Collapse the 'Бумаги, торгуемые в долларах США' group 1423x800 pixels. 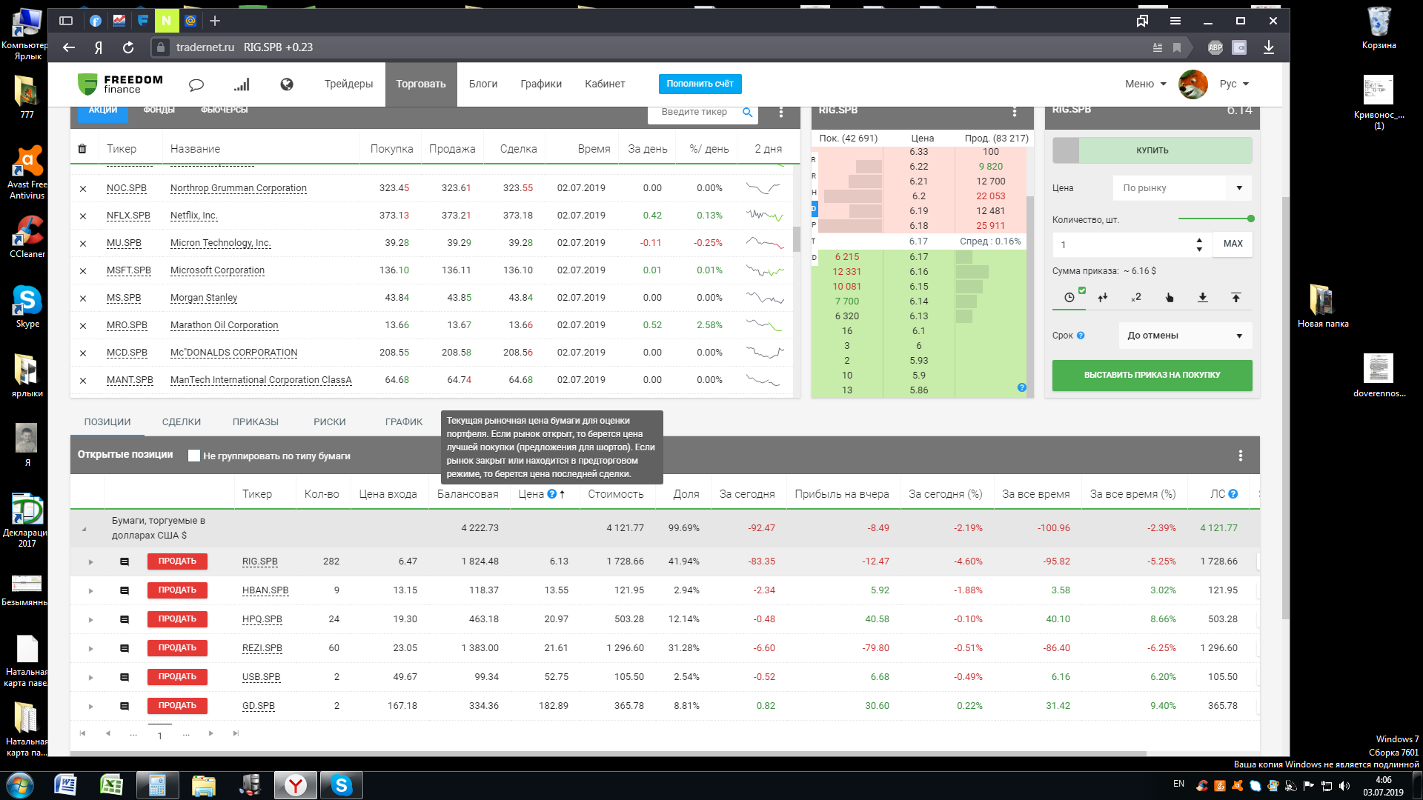pyautogui.click(x=84, y=529)
